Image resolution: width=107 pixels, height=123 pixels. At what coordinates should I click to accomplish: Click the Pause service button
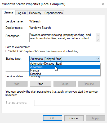pos(65,84)
